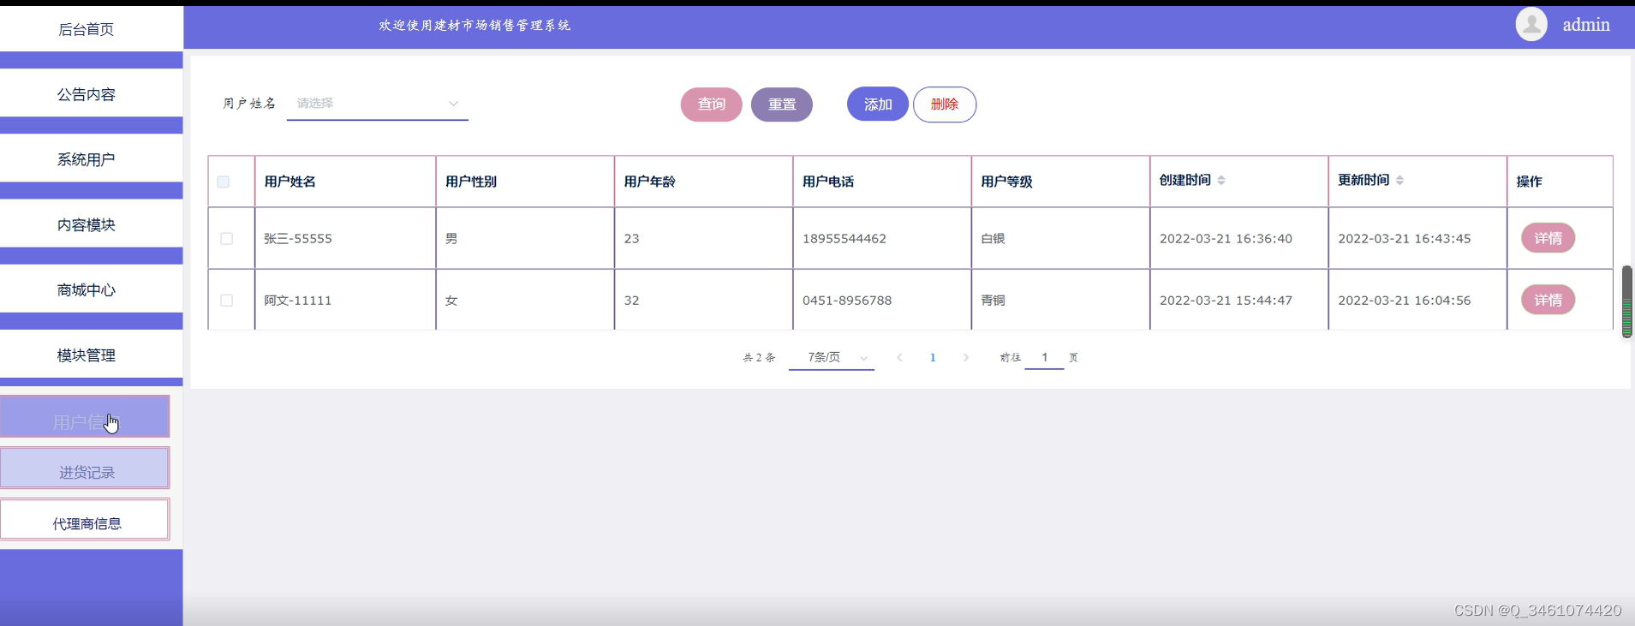Select 代理商信息 submenu item
The width and height of the screenshot is (1635, 626).
(85, 520)
